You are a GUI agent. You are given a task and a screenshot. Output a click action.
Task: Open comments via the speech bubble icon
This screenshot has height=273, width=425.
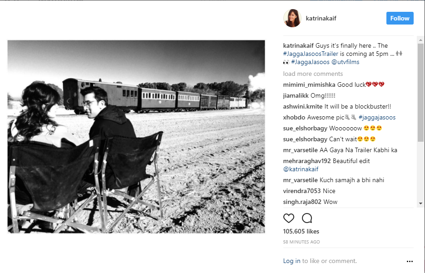point(307,218)
